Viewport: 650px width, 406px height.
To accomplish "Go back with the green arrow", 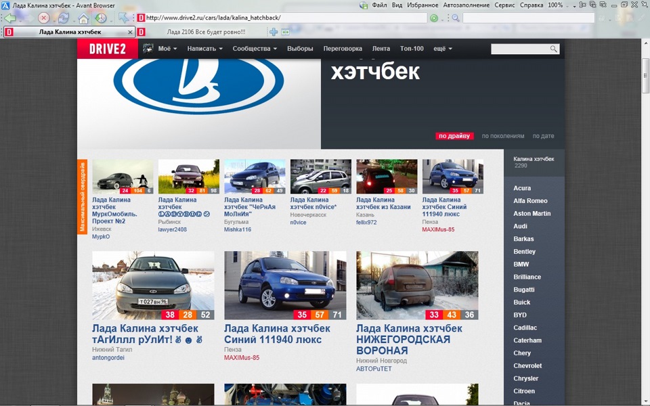I will [x=10, y=18].
